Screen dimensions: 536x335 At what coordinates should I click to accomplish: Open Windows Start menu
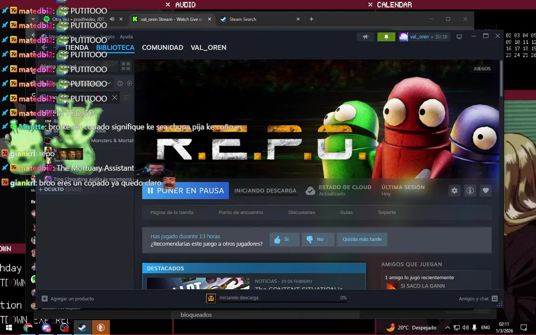pyautogui.click(x=9, y=328)
